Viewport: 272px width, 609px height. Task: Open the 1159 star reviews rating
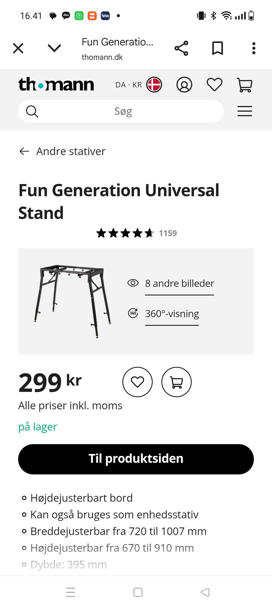click(x=136, y=233)
